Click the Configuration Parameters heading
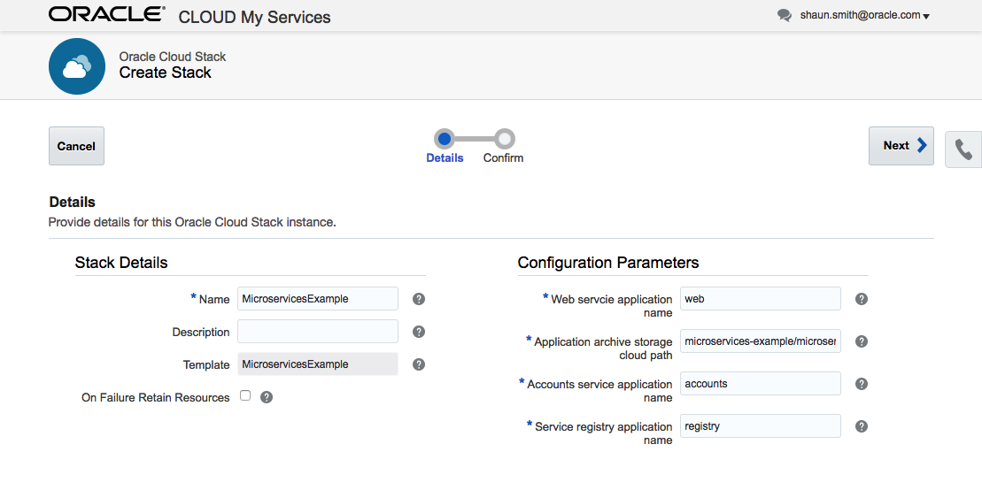 (608, 263)
